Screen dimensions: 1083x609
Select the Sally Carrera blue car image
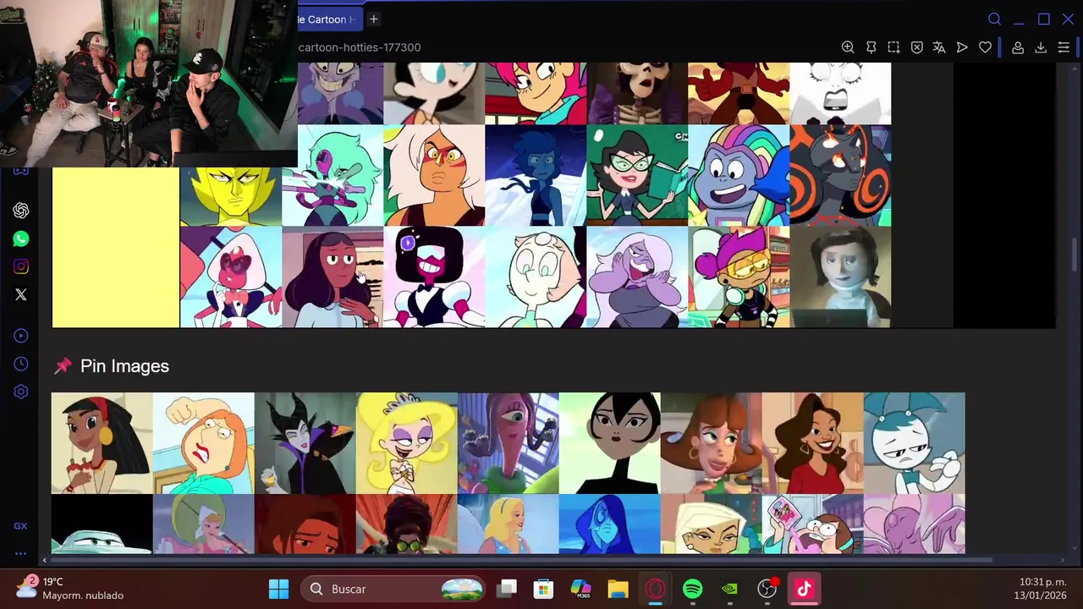click(x=102, y=524)
